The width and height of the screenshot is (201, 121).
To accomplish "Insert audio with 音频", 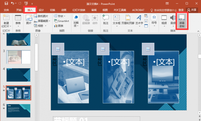I will coord(173,21).
